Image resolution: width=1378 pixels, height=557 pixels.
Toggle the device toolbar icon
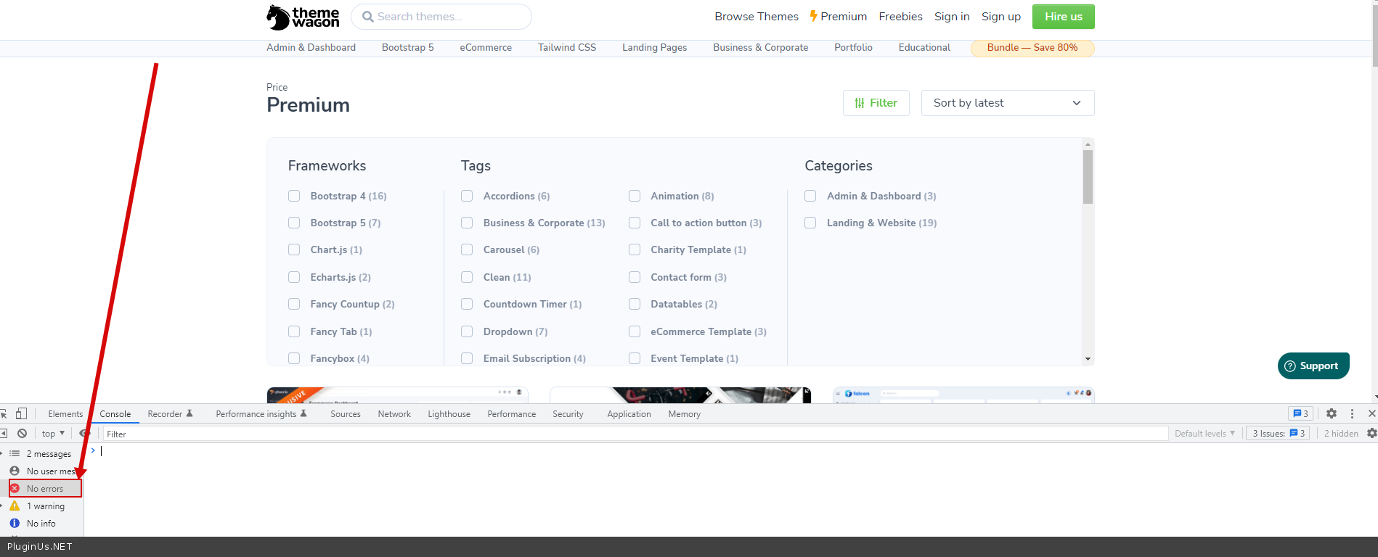pyautogui.click(x=21, y=413)
